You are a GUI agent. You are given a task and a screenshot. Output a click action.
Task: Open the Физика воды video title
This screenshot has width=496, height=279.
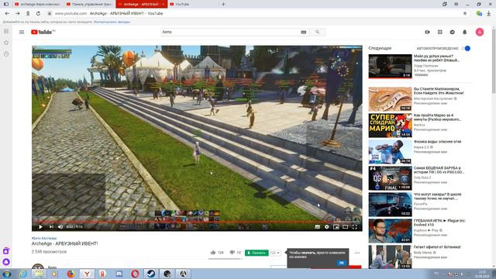coord(437,142)
